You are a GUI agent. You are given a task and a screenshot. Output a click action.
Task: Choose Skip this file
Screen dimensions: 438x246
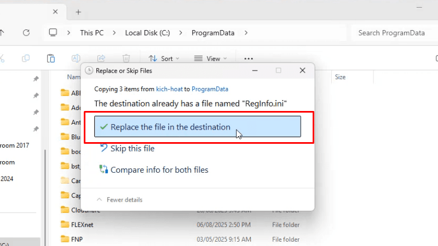(x=132, y=148)
